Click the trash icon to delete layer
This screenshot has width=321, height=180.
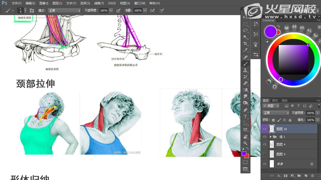[313, 175]
